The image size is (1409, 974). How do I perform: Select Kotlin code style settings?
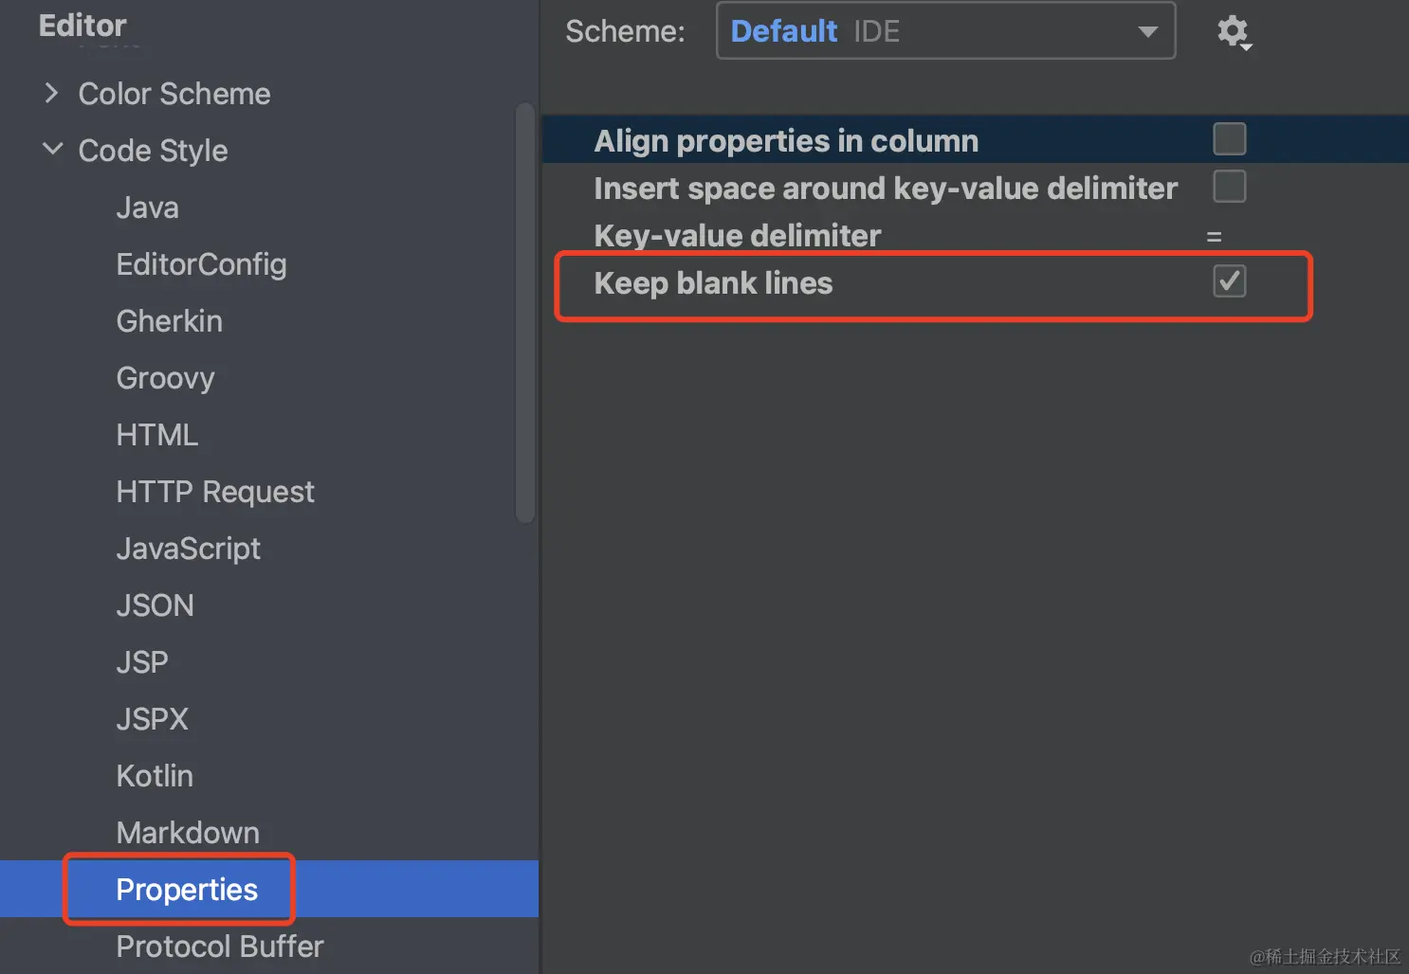click(x=155, y=776)
